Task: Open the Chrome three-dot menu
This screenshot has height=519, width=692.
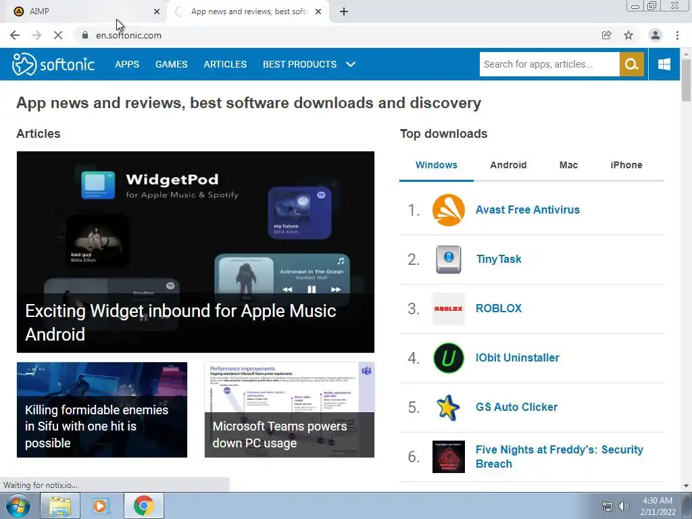Action: 677,35
